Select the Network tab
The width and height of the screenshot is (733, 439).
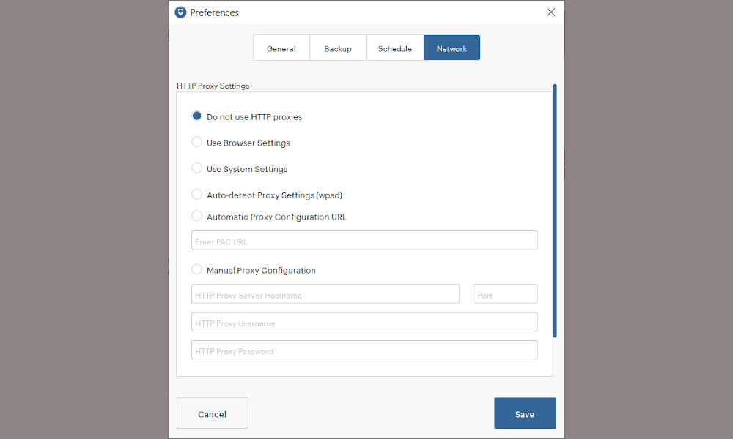(452, 48)
